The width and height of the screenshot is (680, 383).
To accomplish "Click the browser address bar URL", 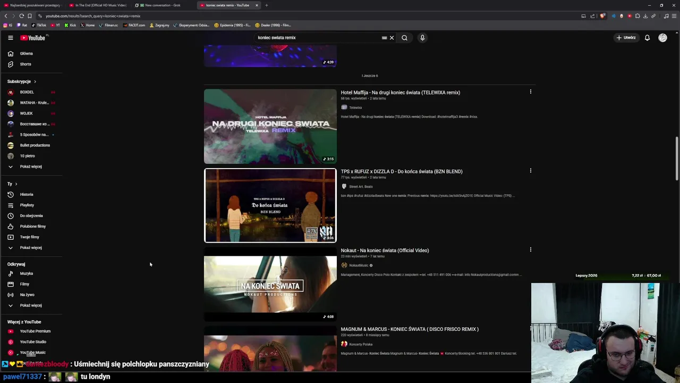I will coord(93,16).
